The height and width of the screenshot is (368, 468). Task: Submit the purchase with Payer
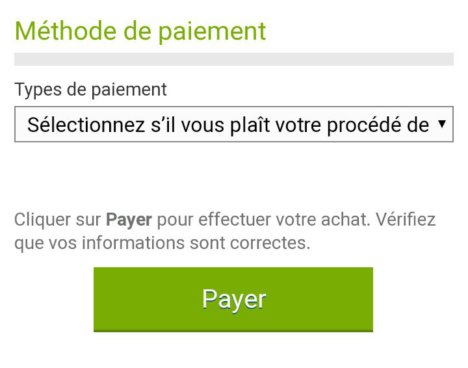point(233,299)
